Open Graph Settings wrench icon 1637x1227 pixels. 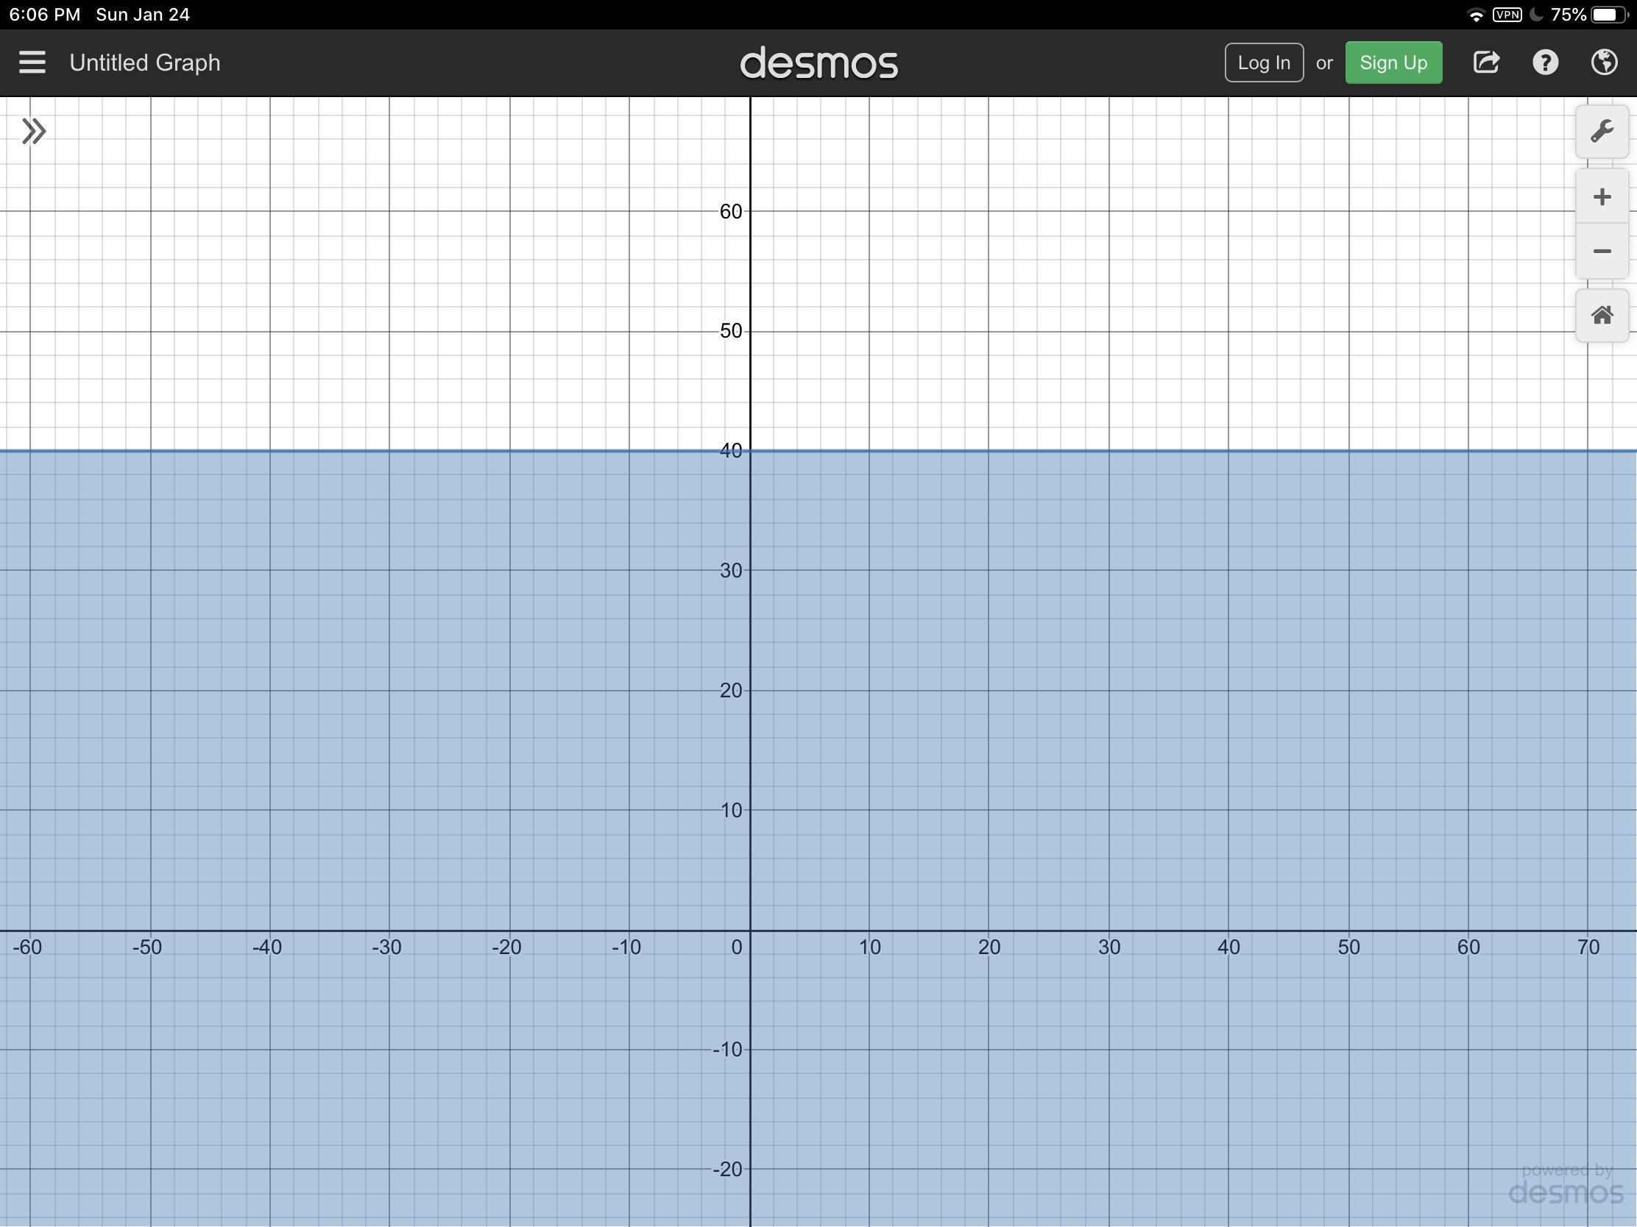point(1602,132)
